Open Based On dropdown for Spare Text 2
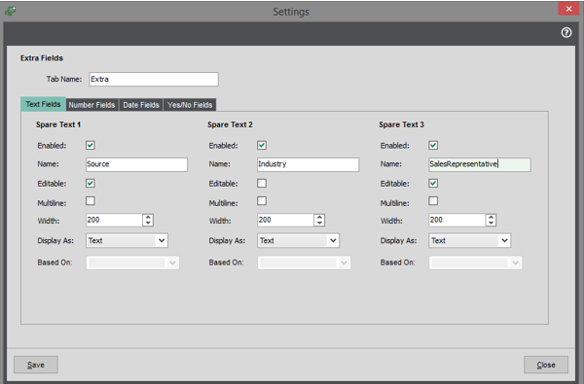This screenshot has width=584, height=384. [304, 262]
